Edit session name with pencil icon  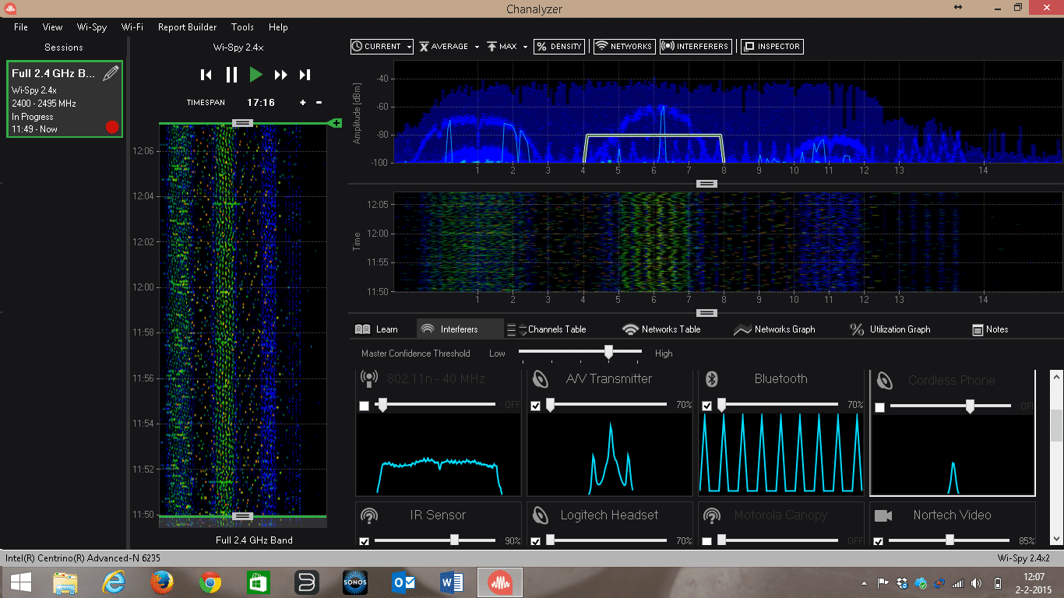tap(111, 73)
